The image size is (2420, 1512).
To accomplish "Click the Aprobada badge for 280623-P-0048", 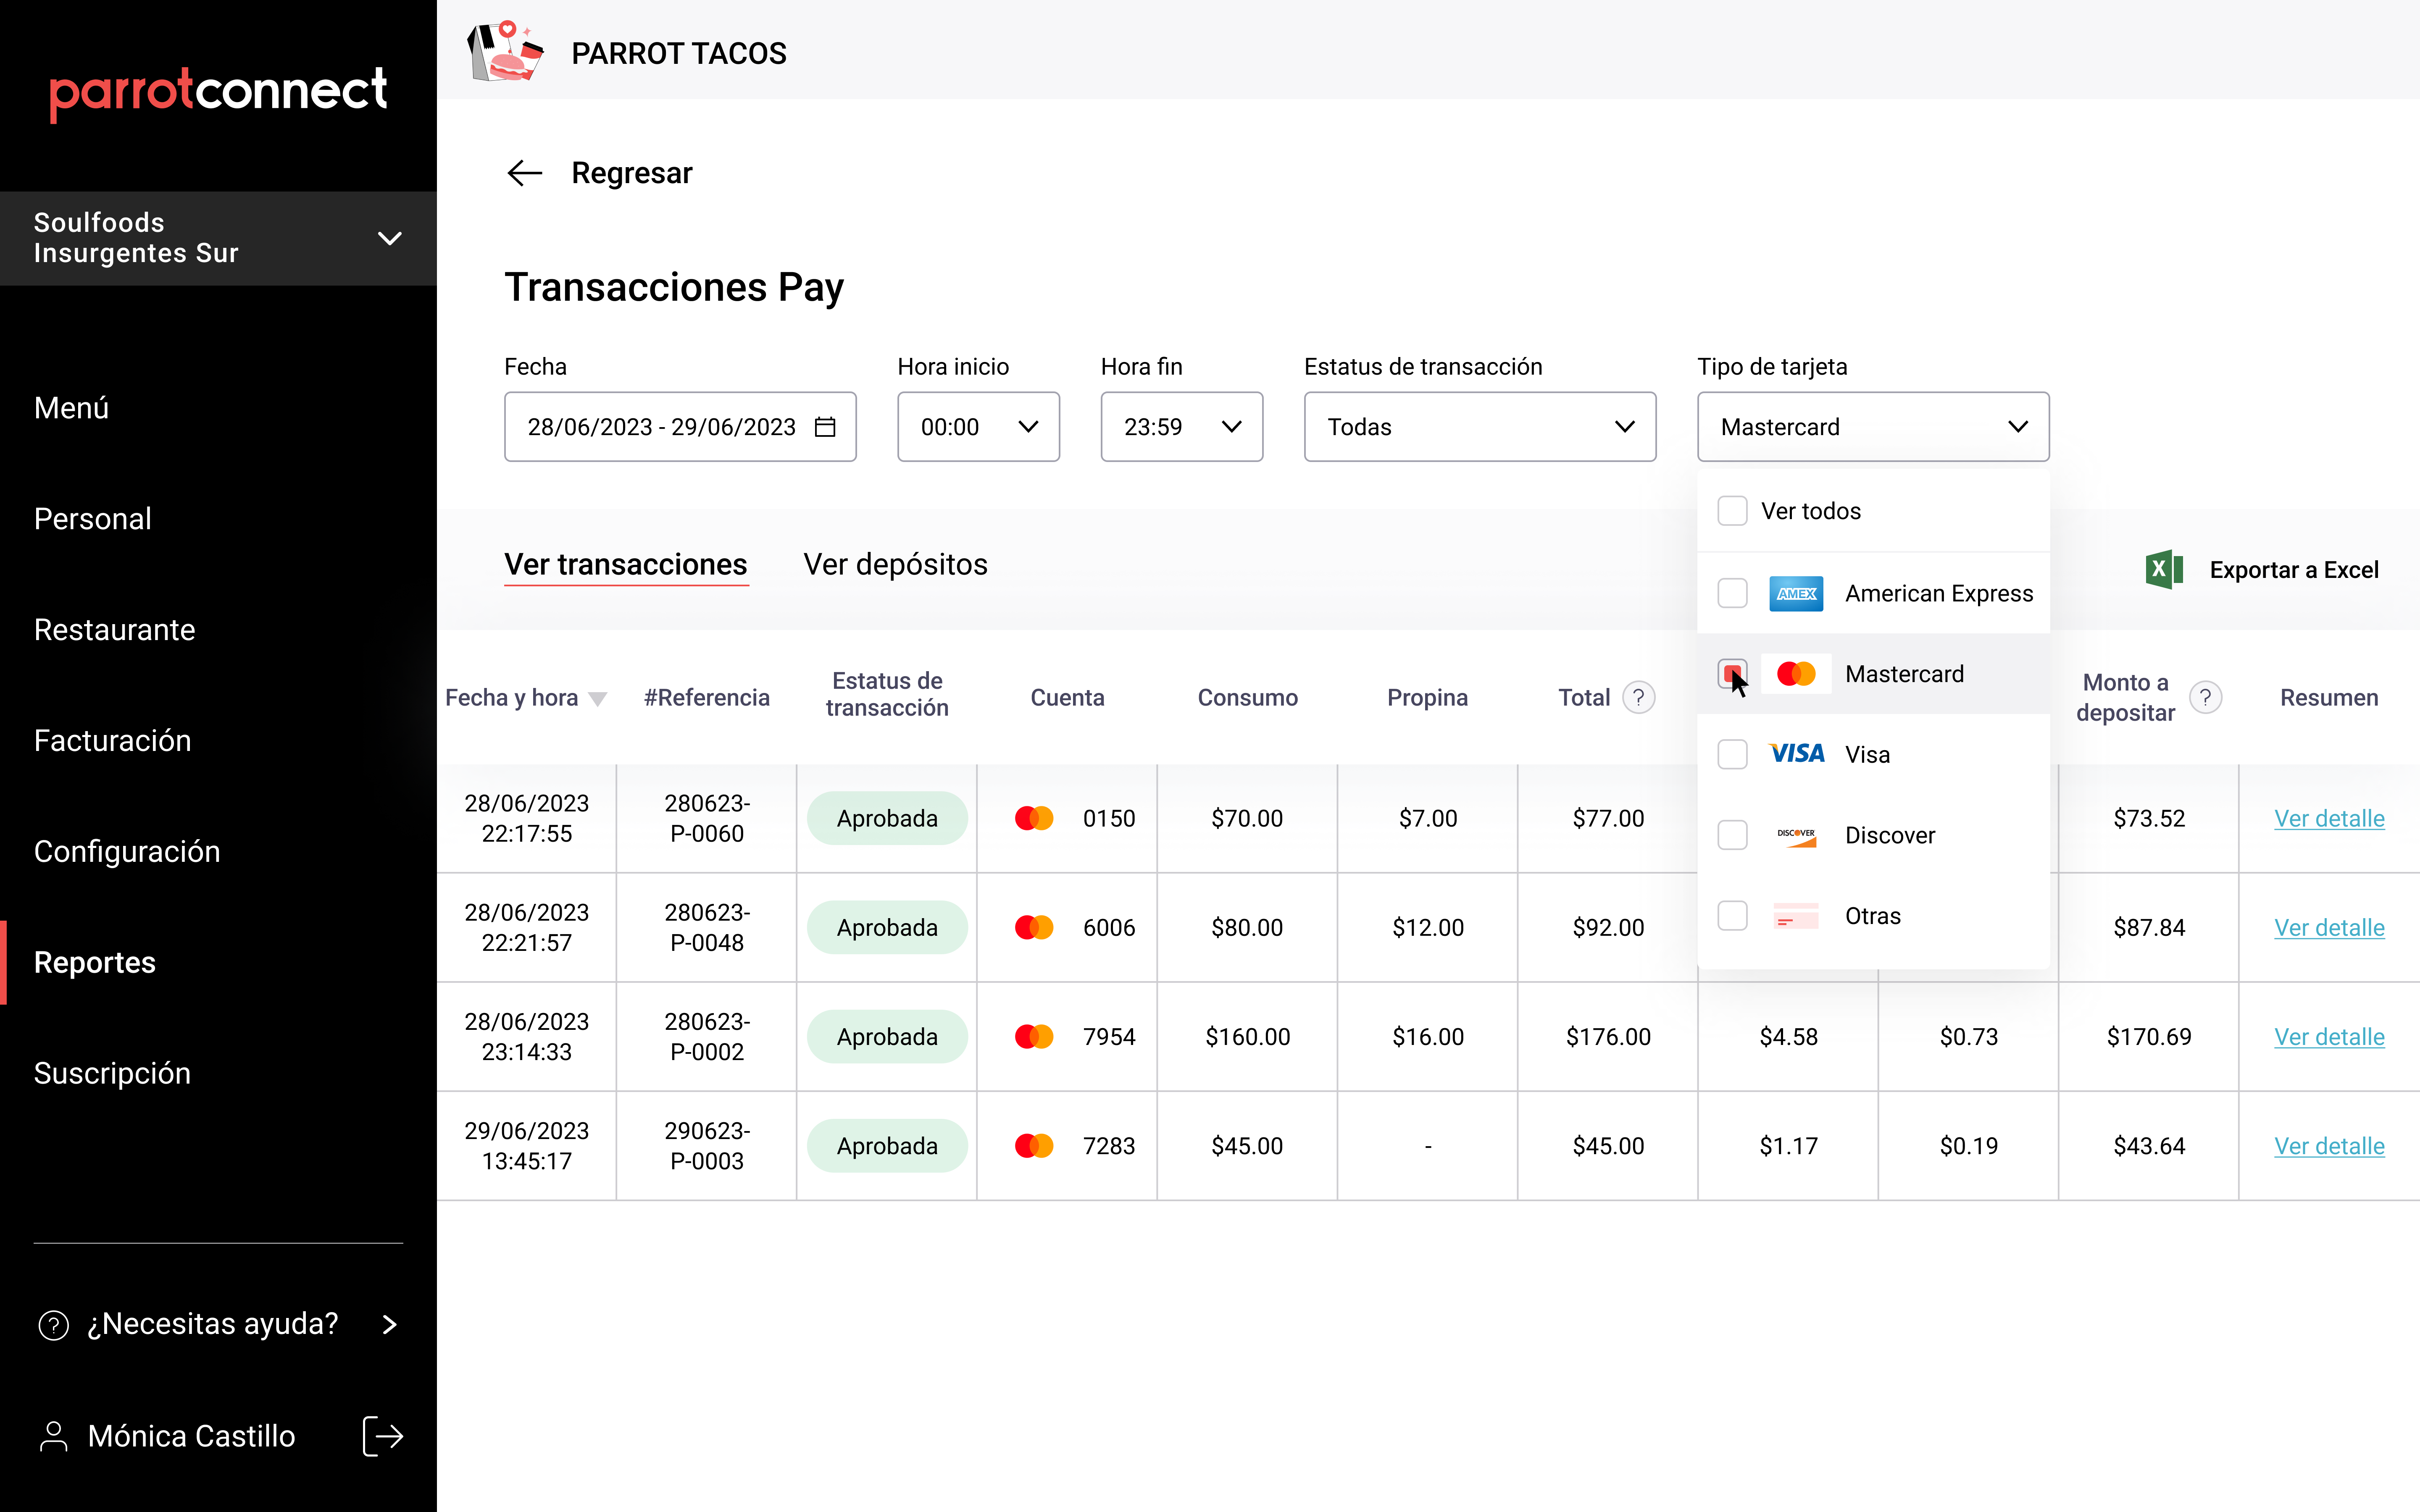I will (x=887, y=927).
